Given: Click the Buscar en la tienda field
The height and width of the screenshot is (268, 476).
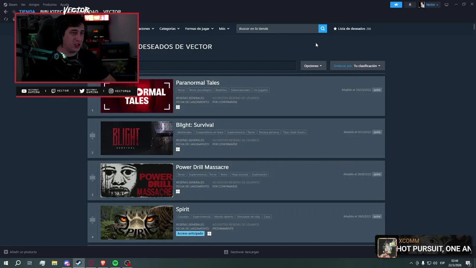Looking at the screenshot, I should (277, 29).
